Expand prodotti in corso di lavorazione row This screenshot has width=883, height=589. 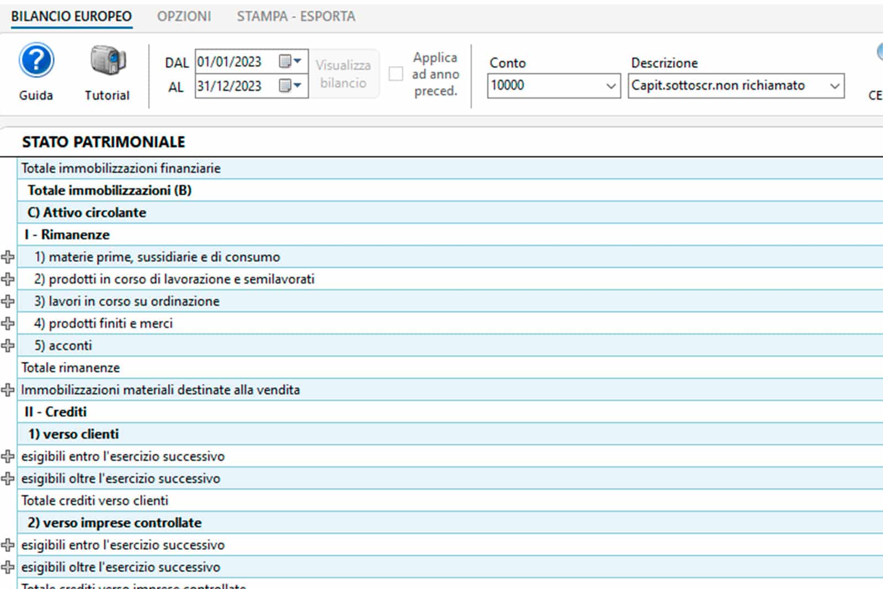click(x=8, y=279)
